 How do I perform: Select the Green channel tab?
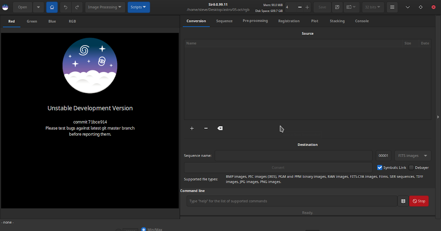[x=32, y=21]
